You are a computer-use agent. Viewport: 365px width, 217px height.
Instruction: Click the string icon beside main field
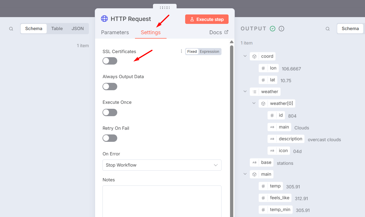click(x=272, y=127)
